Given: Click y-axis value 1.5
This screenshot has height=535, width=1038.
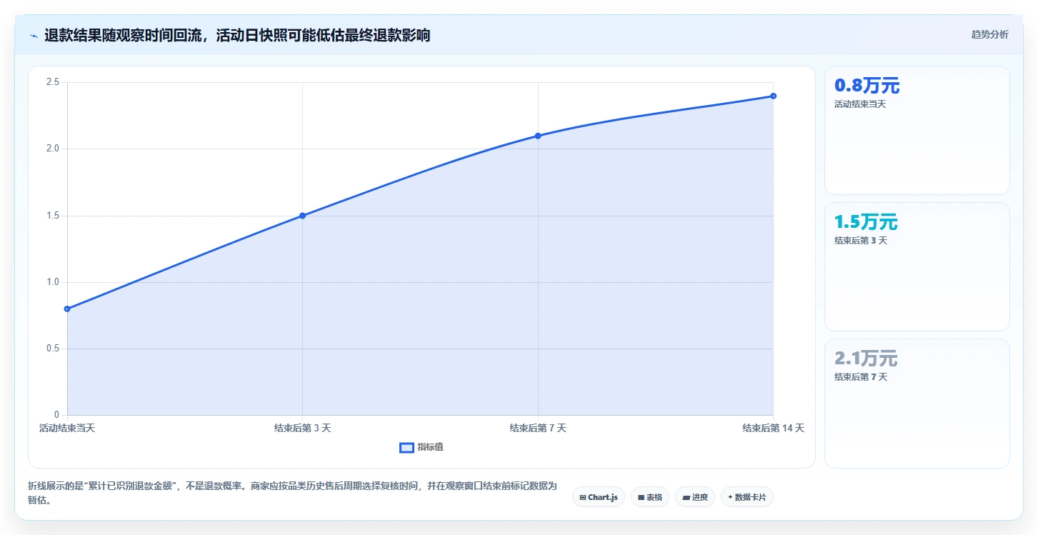Looking at the screenshot, I should [52, 216].
